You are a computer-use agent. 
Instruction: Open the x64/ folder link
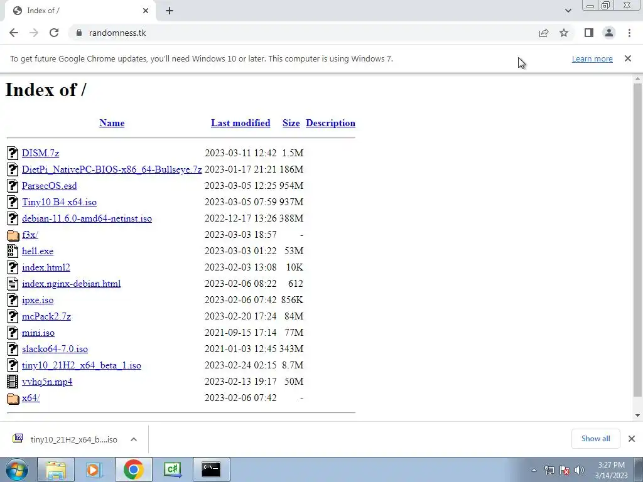[x=31, y=398]
